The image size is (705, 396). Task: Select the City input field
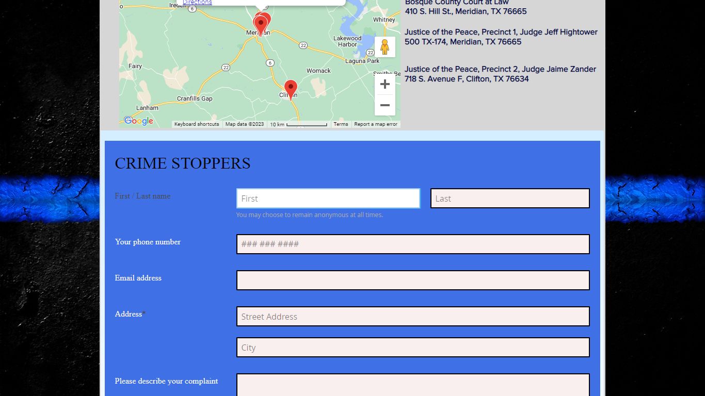point(413,348)
